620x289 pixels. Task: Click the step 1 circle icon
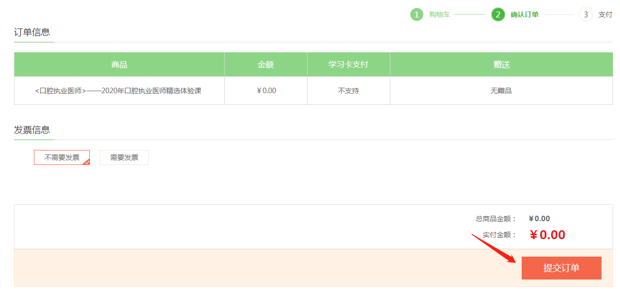click(x=417, y=14)
